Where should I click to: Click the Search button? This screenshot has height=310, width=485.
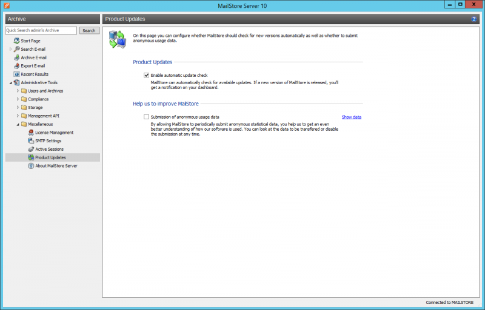pos(89,30)
